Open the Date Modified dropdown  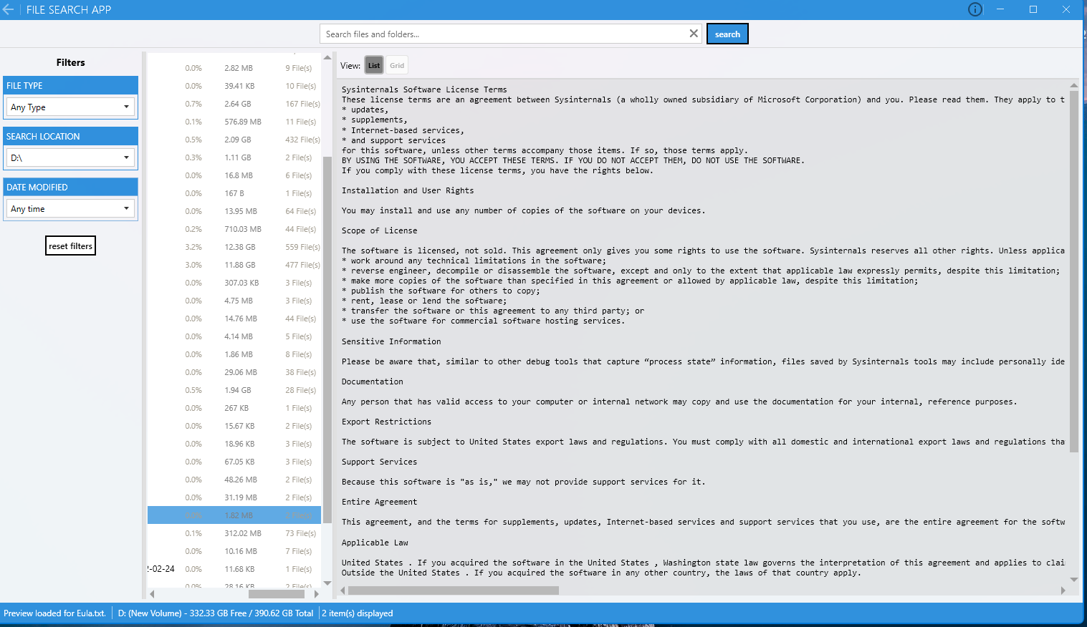[70, 208]
